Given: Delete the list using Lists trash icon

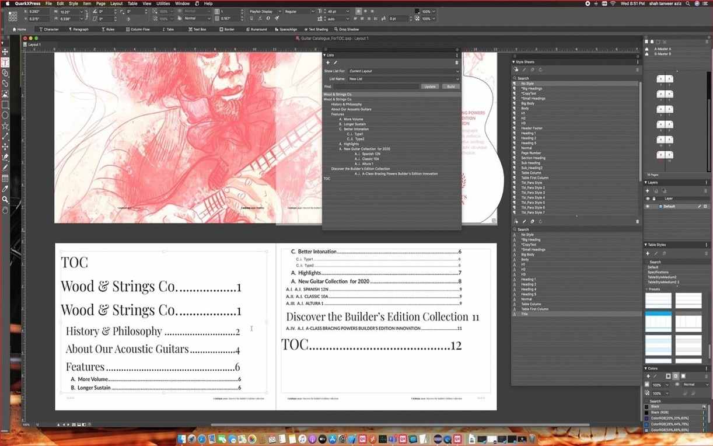Looking at the screenshot, I should click(x=456, y=62).
